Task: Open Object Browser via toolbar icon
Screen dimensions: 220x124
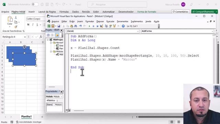Action: point(114,26)
